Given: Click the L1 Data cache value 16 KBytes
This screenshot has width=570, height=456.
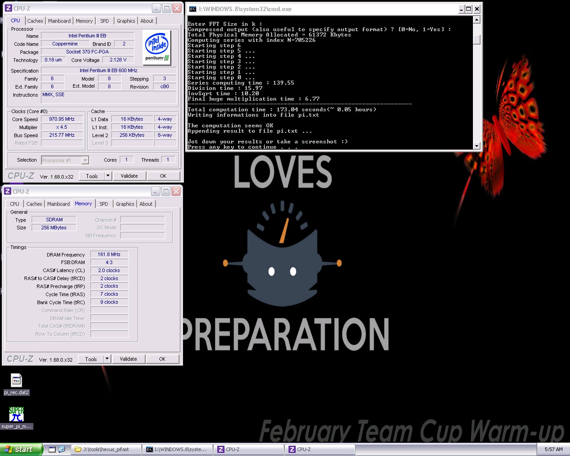Looking at the screenshot, I should [x=132, y=119].
